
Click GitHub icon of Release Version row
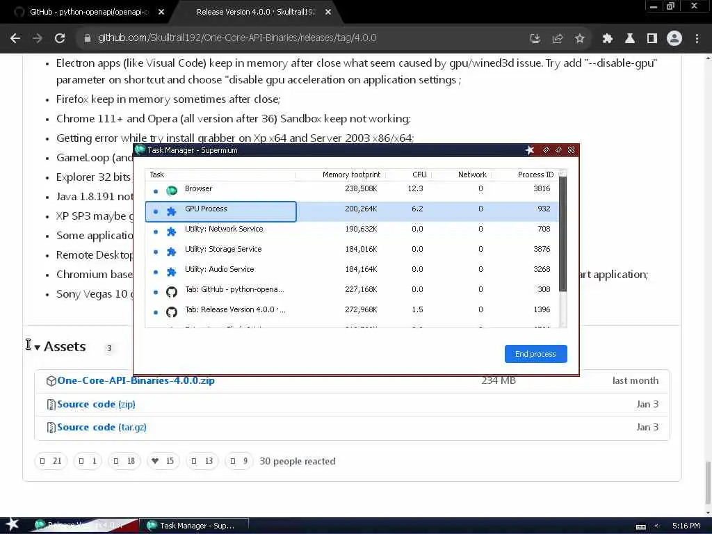tap(172, 312)
